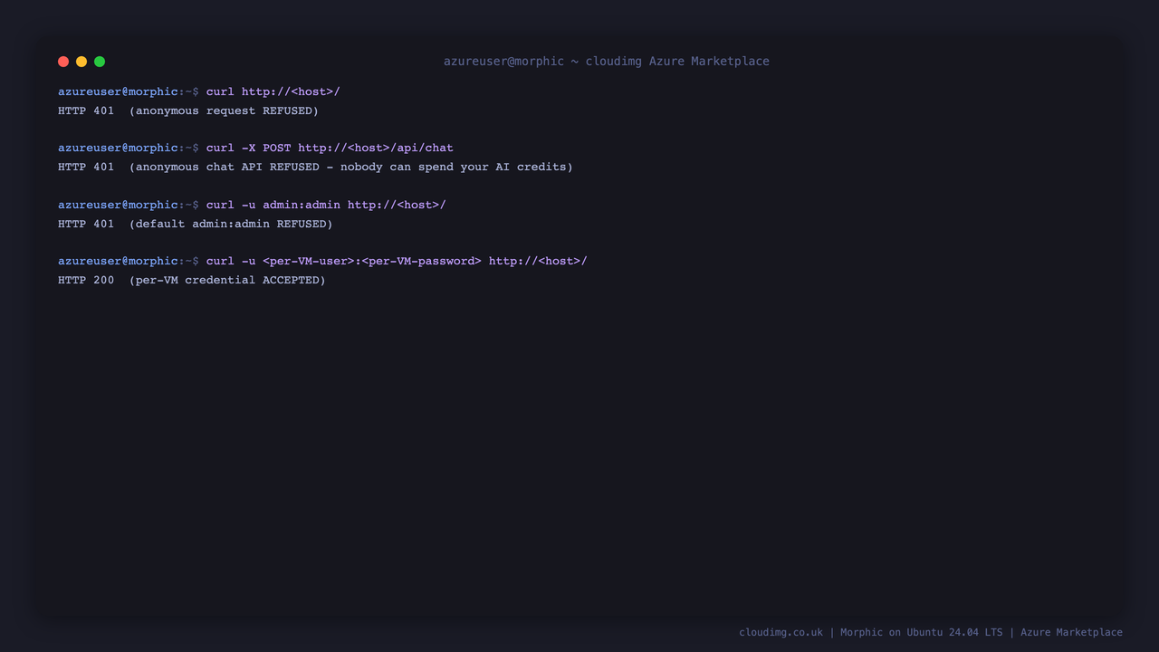The height and width of the screenshot is (652, 1159).
Task: Click 'HTTP 401 (anonymous request REFUSED)' output line
Action: point(188,110)
